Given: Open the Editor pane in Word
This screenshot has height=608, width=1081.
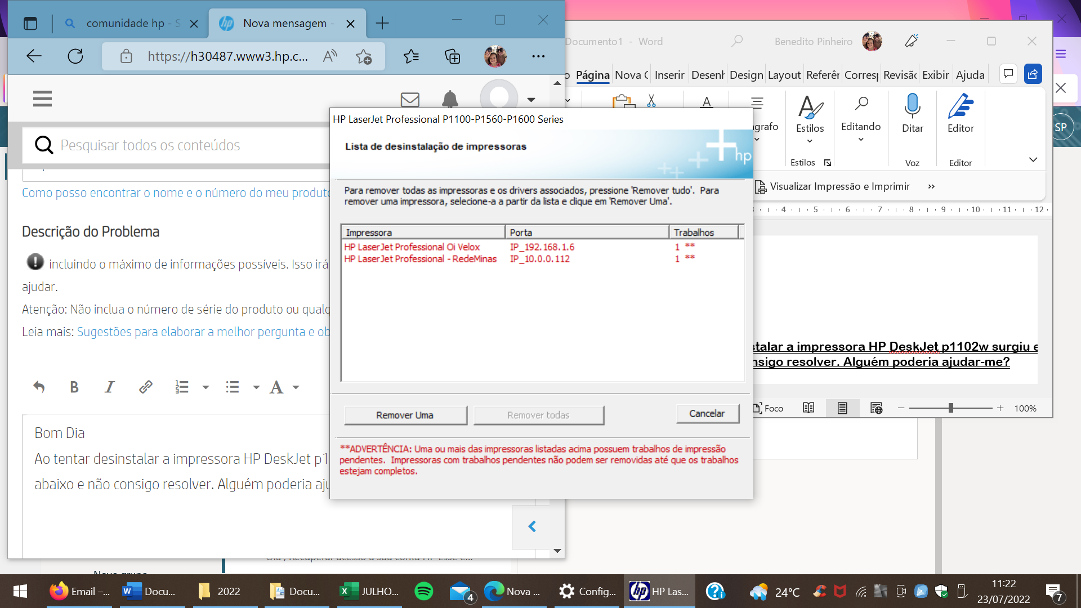Looking at the screenshot, I should [x=961, y=114].
